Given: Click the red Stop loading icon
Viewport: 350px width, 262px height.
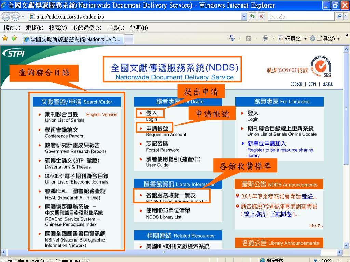Looking at the screenshot, I should point(261,16).
